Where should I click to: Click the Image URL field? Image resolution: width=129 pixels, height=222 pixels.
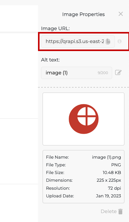(x=78, y=42)
